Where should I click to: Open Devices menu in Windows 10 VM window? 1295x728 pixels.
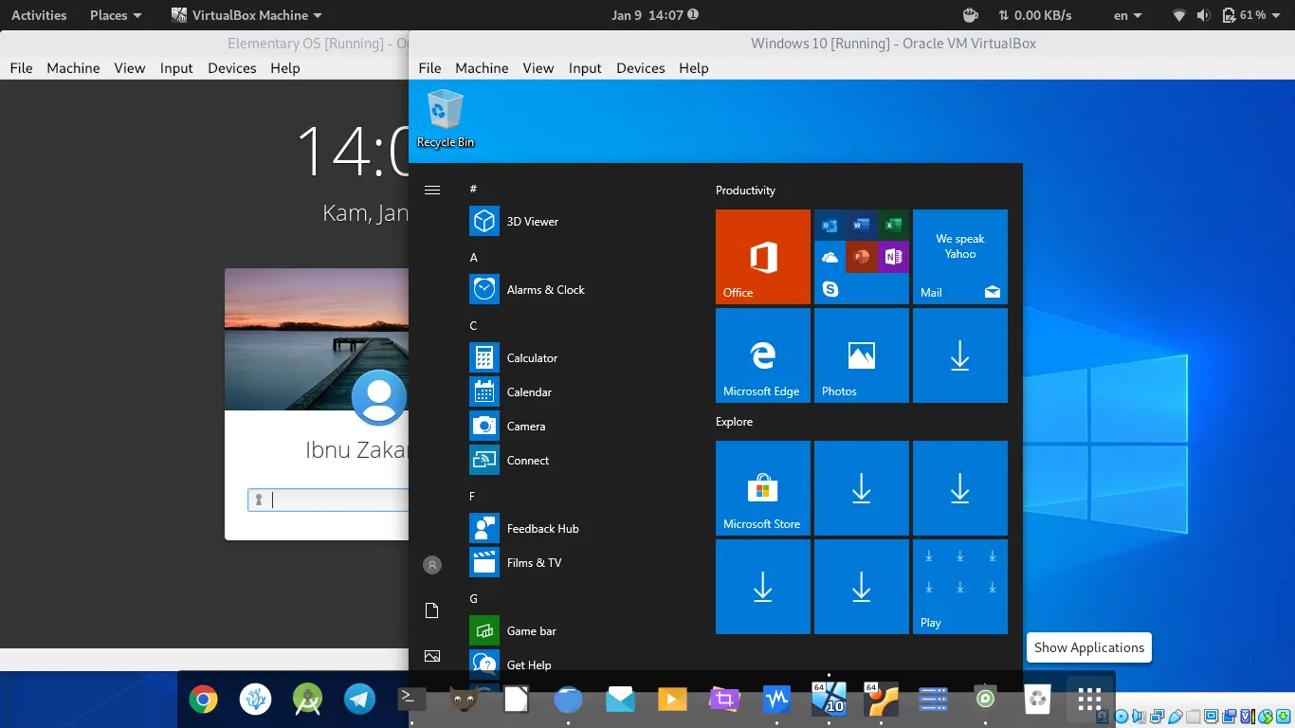[641, 67]
